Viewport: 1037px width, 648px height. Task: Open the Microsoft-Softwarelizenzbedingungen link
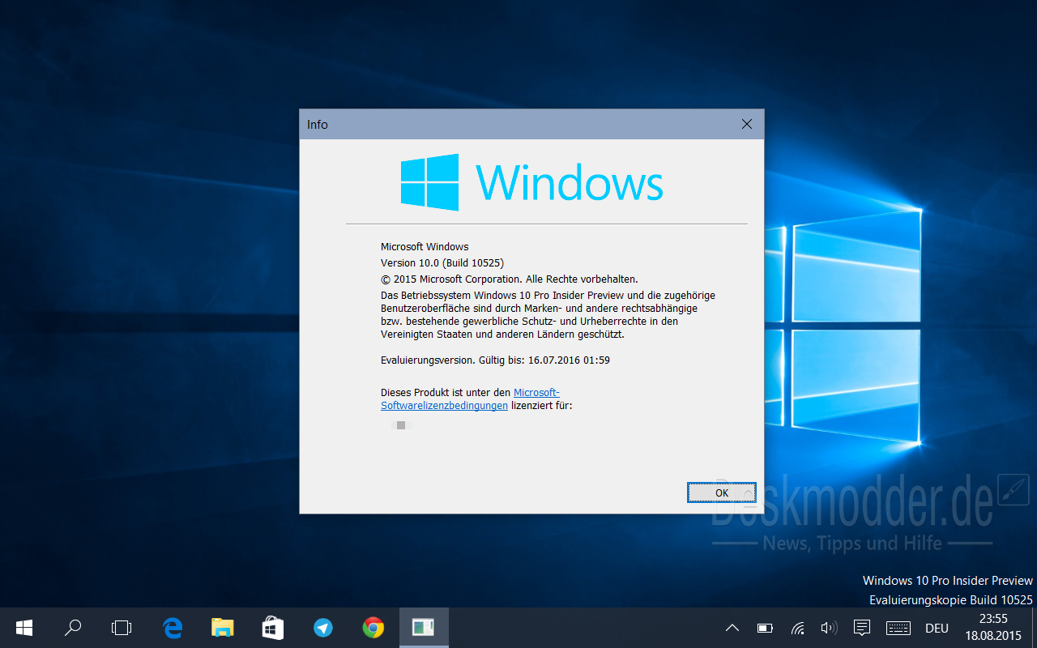tap(470, 399)
